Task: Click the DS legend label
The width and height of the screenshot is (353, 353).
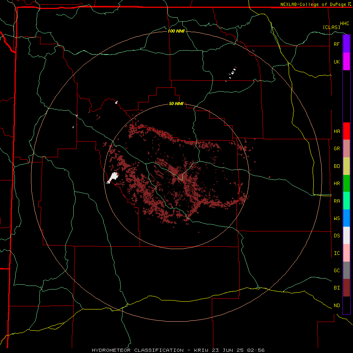Action: (337, 236)
